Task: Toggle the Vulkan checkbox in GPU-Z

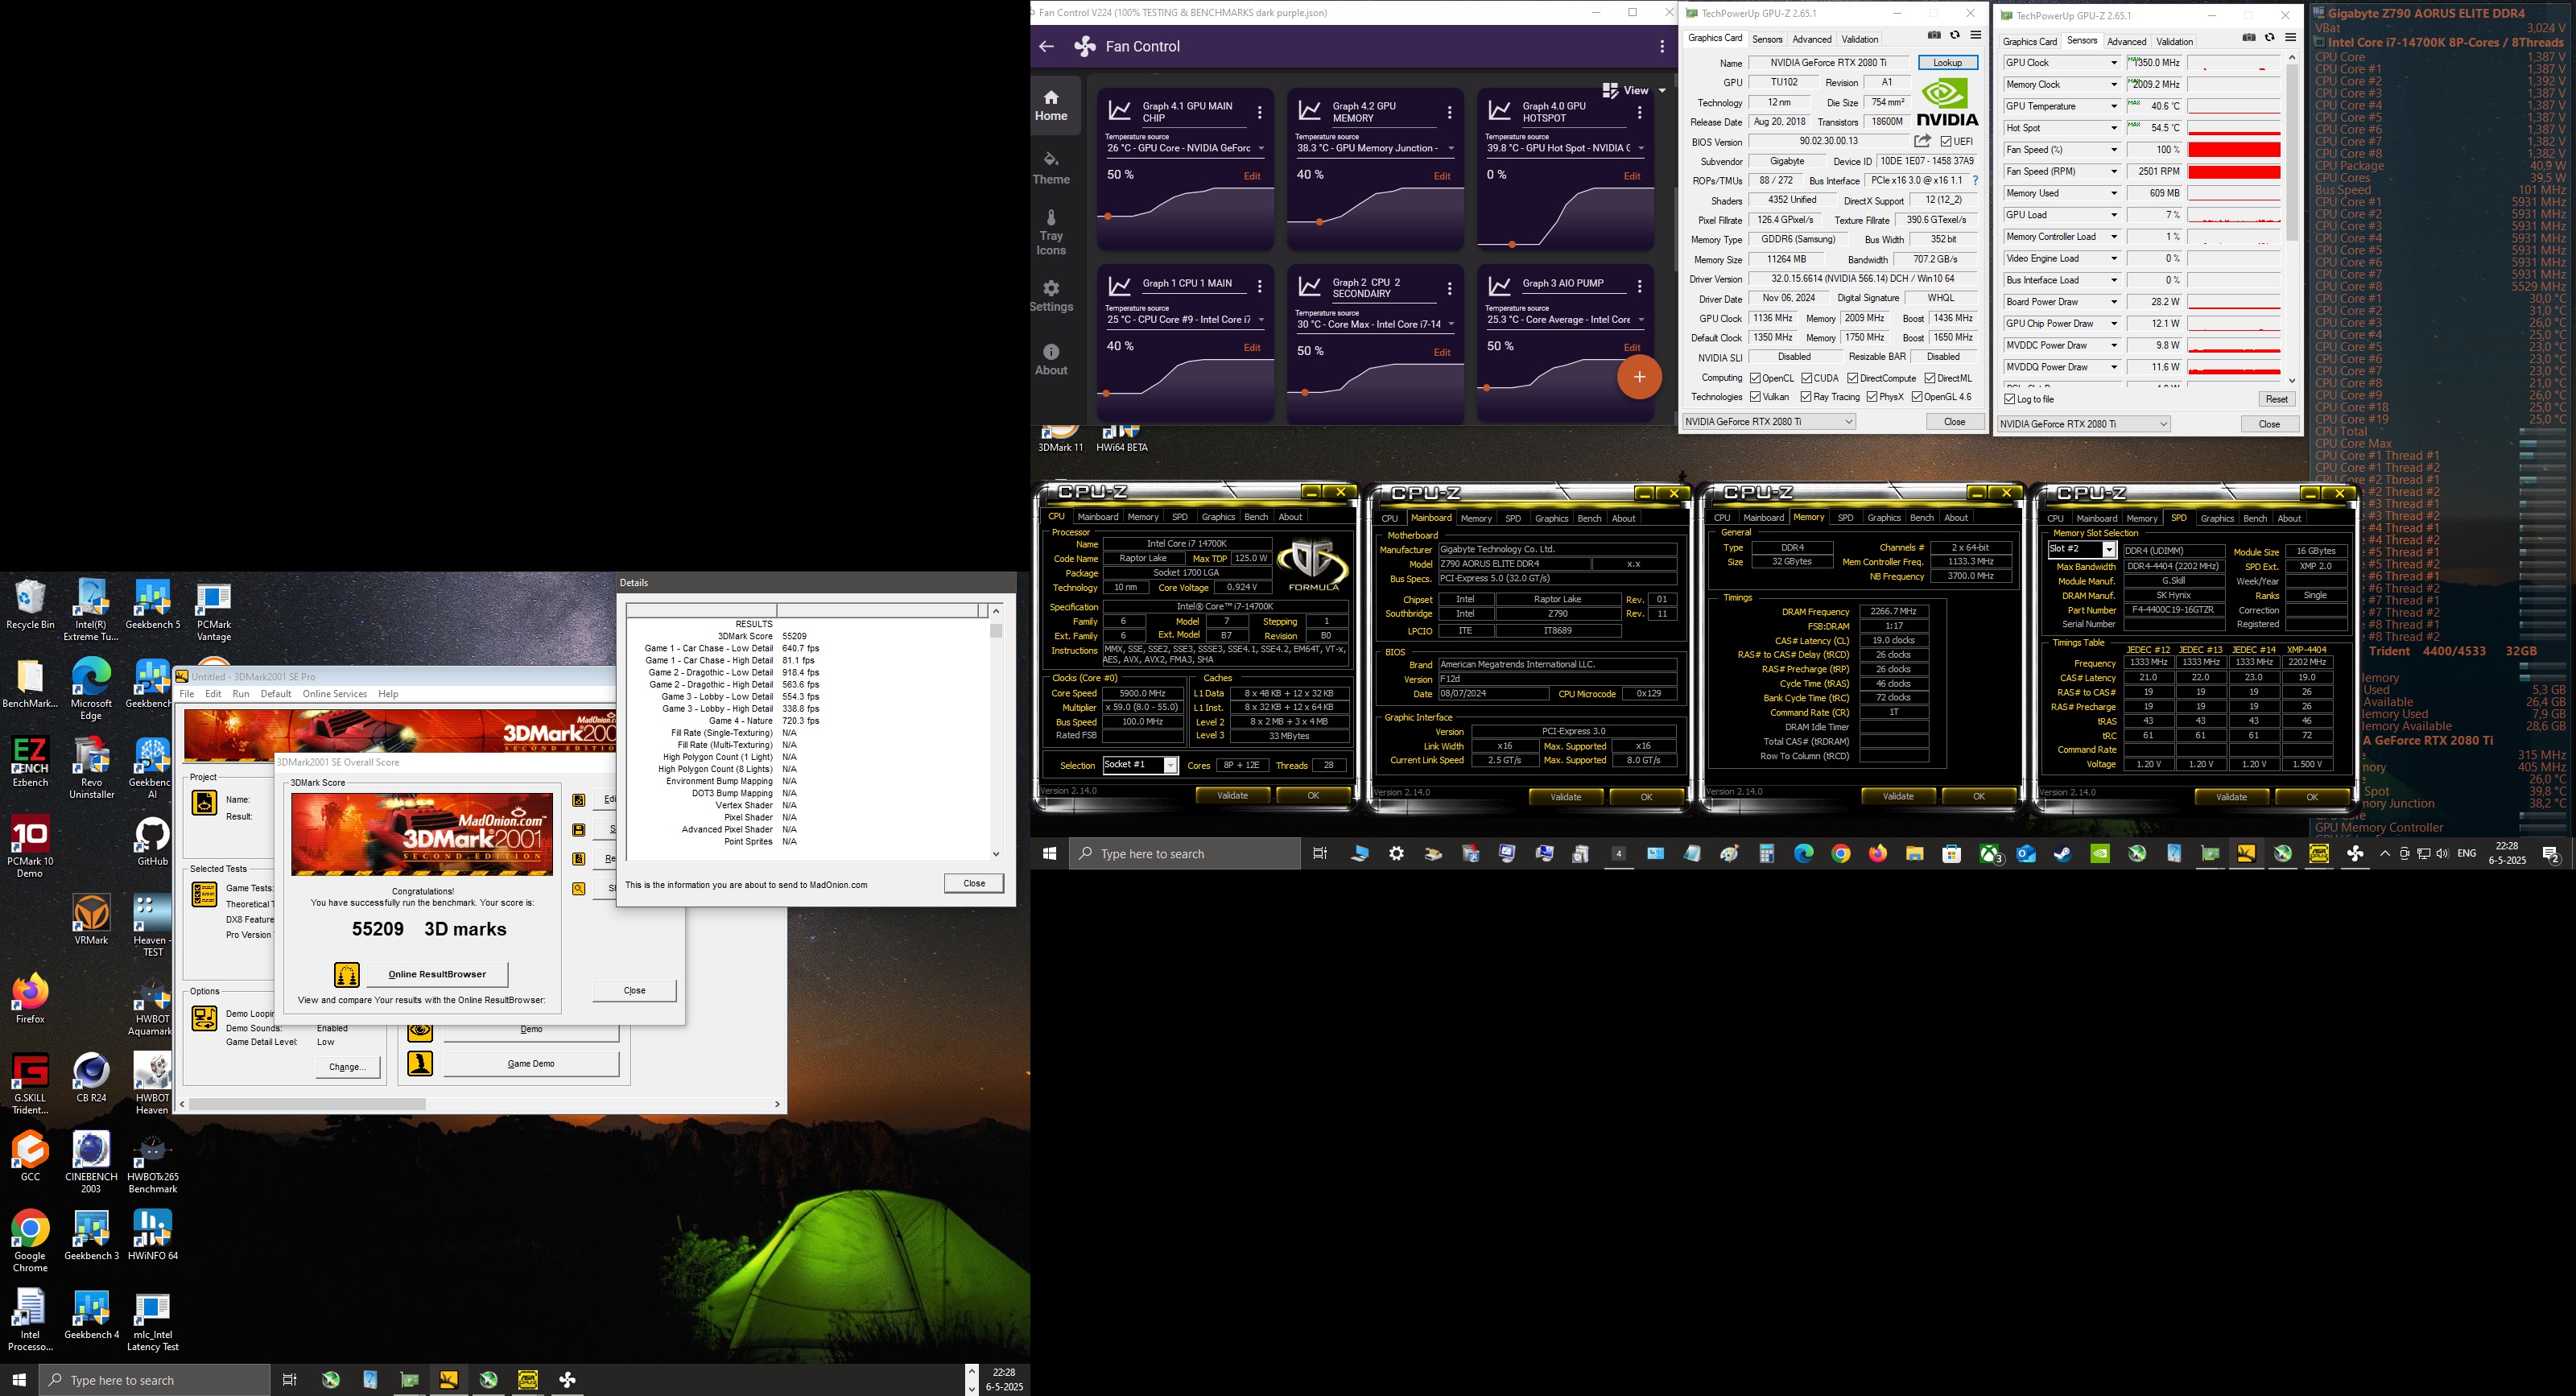Action: point(1755,397)
